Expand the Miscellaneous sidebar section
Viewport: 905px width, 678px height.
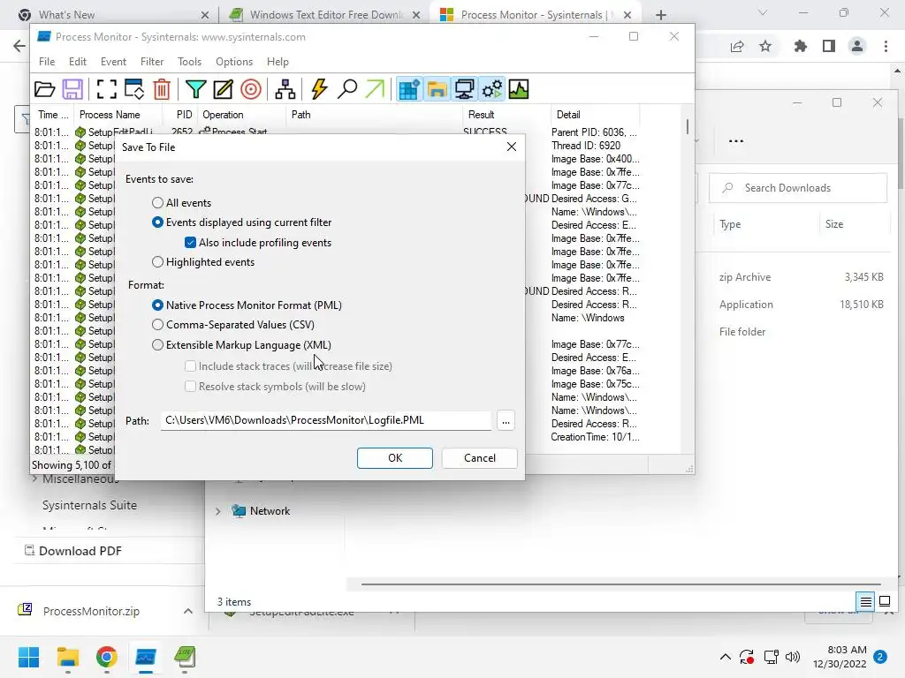point(34,478)
